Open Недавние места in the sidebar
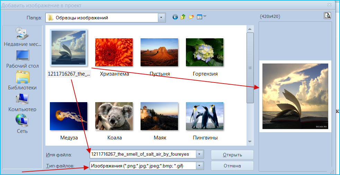Viewport: 340px width, 175px height. click(23, 37)
